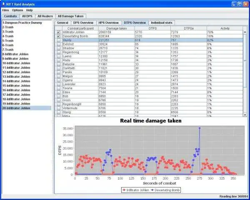Uncheck the Devastating Bomb checkbox
The height and width of the screenshot is (200, 250).
[x=59, y=36]
